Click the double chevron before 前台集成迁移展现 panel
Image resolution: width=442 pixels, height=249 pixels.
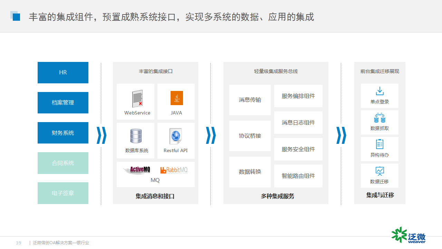[x=341, y=135]
